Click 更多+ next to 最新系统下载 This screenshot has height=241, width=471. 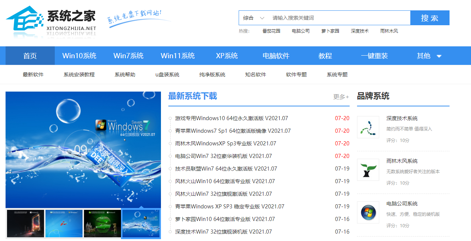pos(341,97)
